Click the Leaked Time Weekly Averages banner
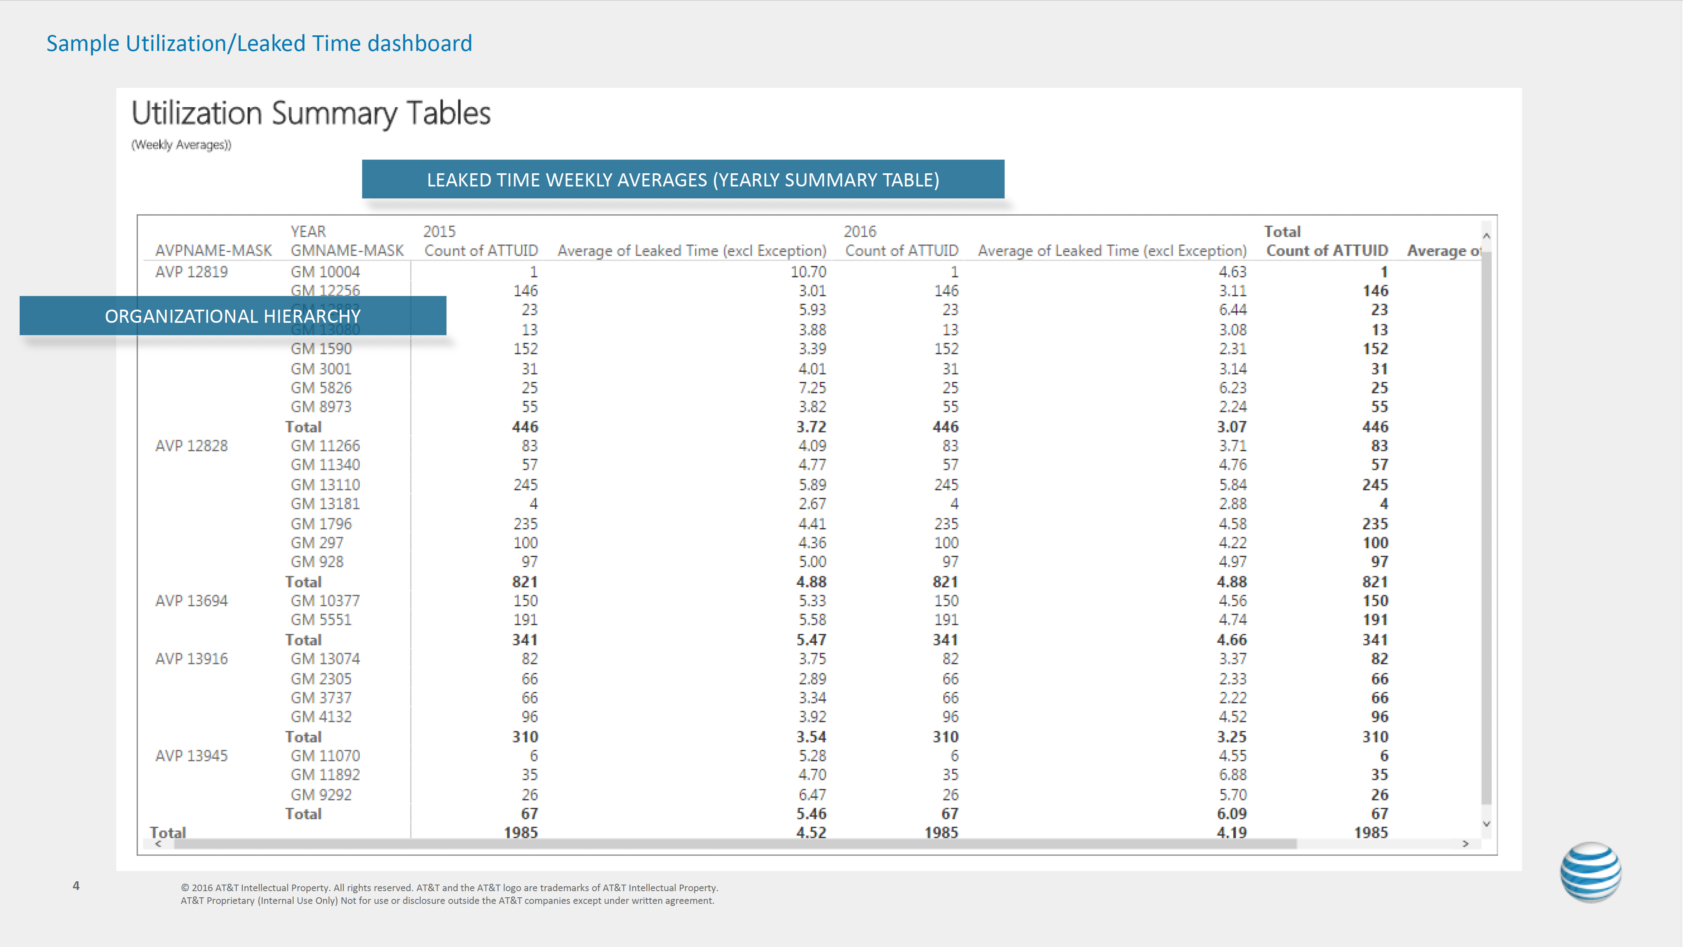The height and width of the screenshot is (947, 1683). click(x=683, y=179)
